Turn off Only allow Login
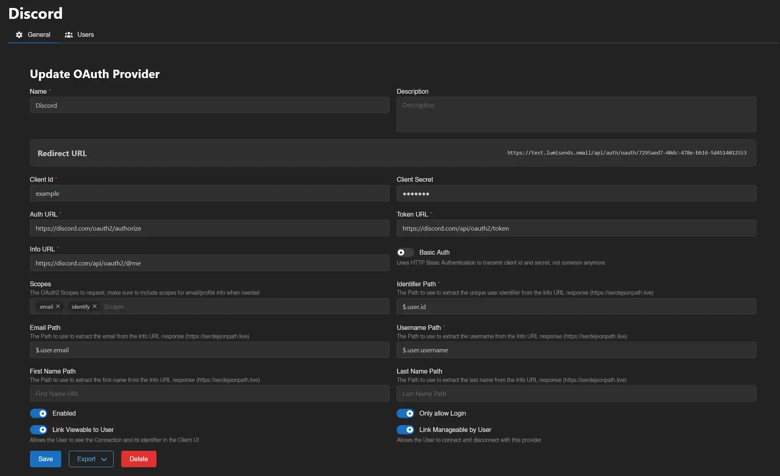The height and width of the screenshot is (476, 780). [x=405, y=413]
